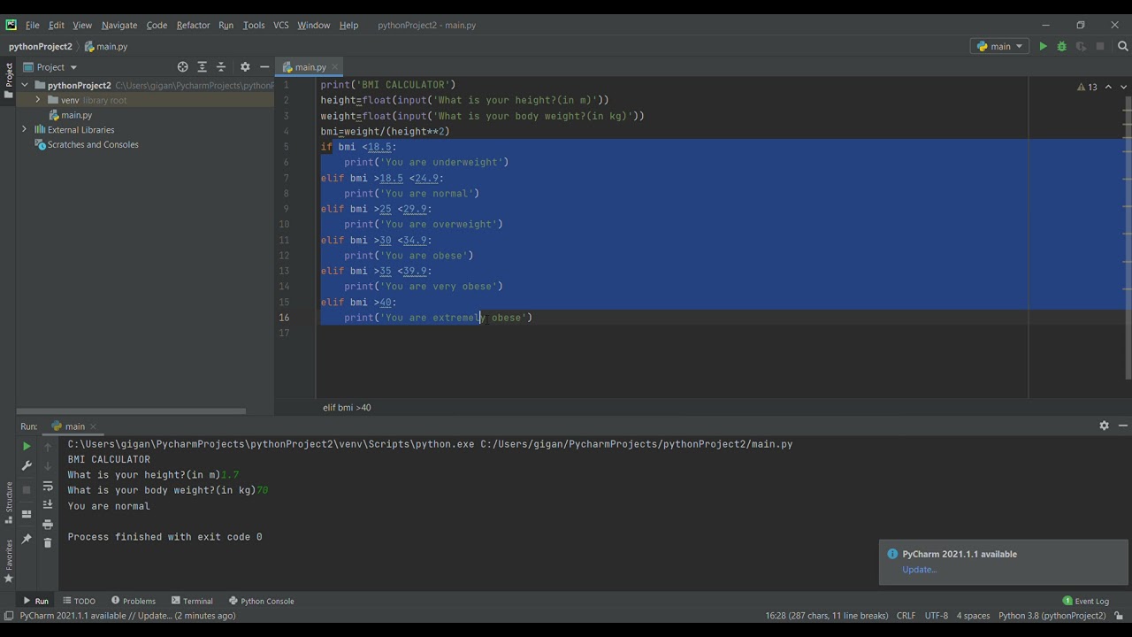Rerun program in Run tool window

(27, 447)
